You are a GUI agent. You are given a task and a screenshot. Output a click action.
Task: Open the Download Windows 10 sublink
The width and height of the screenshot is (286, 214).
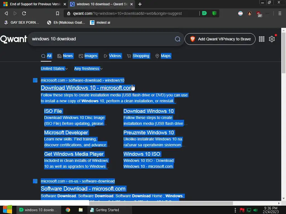(149, 111)
